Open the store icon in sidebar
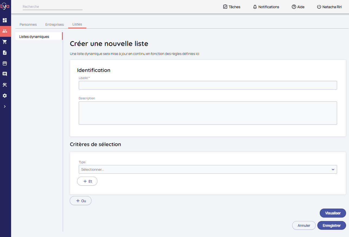349x237 pixels. pos(5,64)
